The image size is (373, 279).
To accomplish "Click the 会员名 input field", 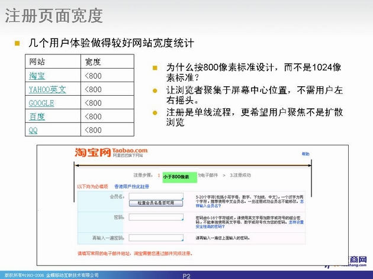I will click(x=156, y=196).
